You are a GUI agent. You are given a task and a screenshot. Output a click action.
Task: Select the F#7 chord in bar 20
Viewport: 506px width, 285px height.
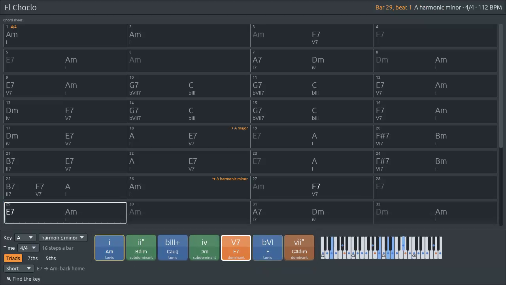click(x=383, y=136)
